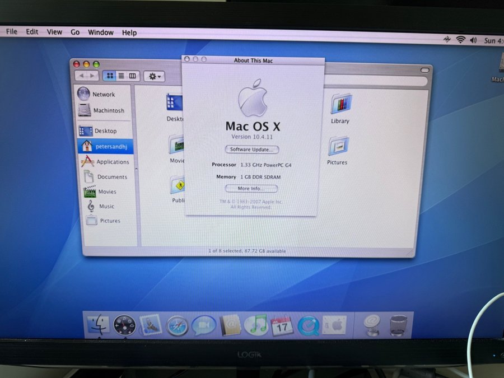
Task: Click the volume speaker menu bar icon
Action: click(x=473, y=40)
